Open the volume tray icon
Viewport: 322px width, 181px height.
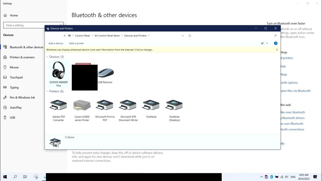[287, 177]
